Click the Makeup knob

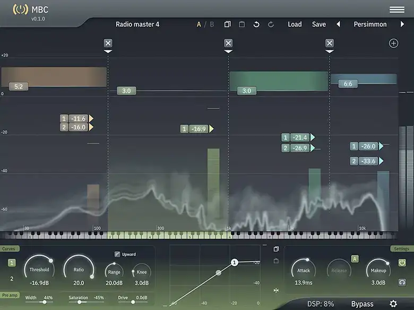378,270
